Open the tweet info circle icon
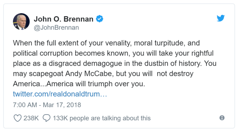The width and height of the screenshot is (238, 131). click(x=222, y=118)
